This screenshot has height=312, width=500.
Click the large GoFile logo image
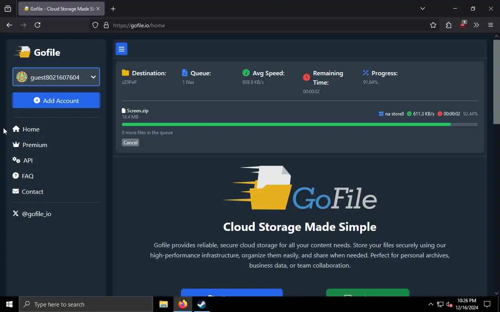pos(300,188)
